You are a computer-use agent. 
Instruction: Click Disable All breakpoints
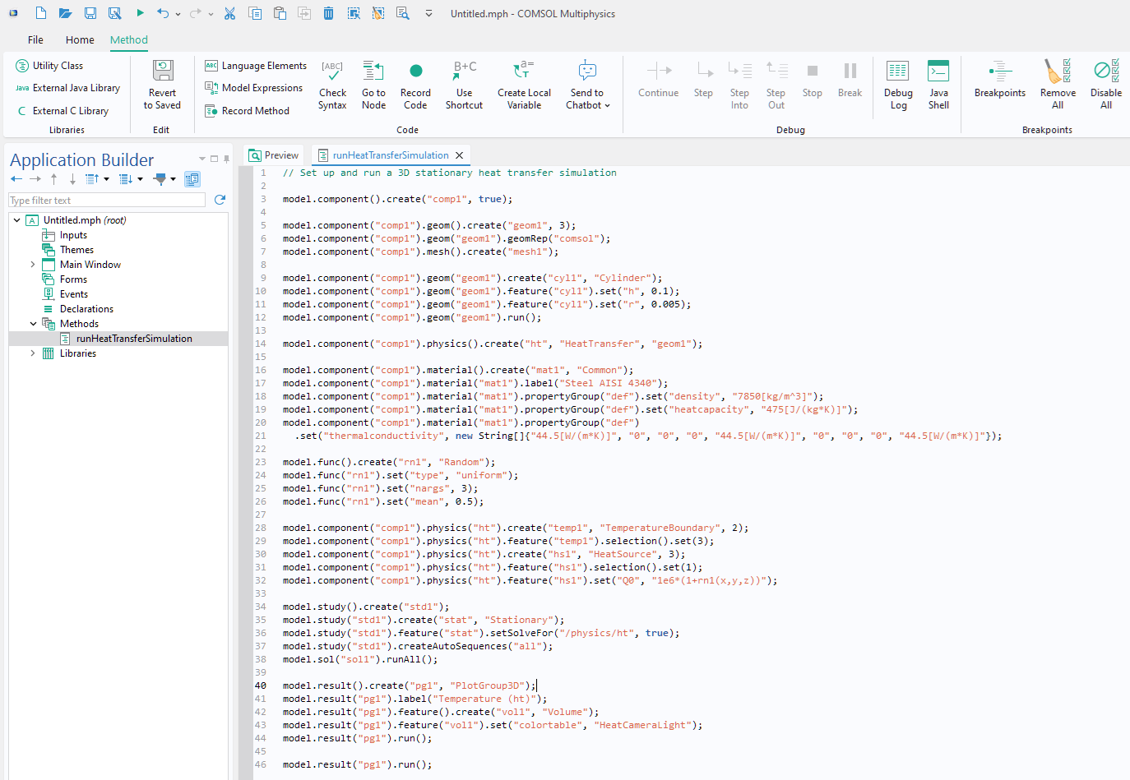[1106, 85]
